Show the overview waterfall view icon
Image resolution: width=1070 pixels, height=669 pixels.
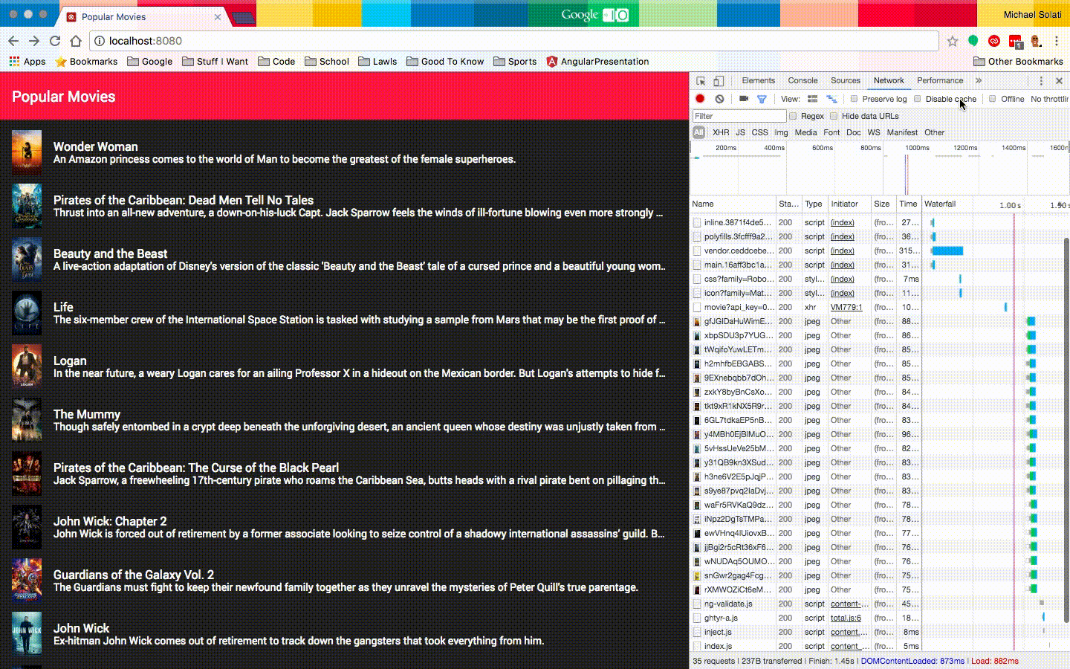pos(831,99)
